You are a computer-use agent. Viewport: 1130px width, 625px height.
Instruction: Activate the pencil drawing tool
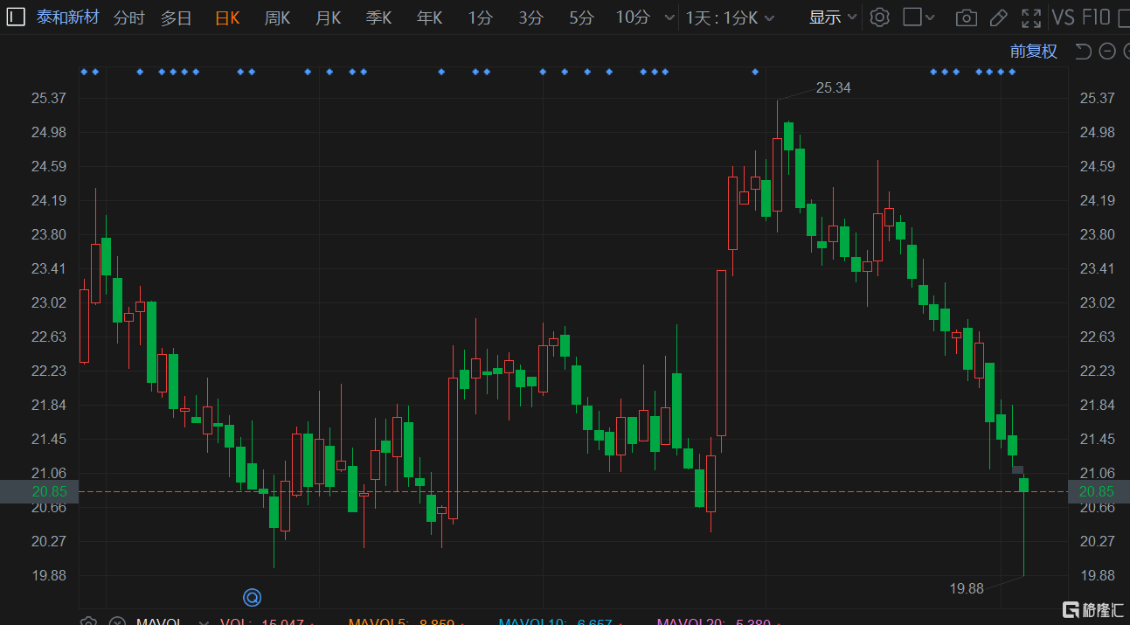click(998, 17)
